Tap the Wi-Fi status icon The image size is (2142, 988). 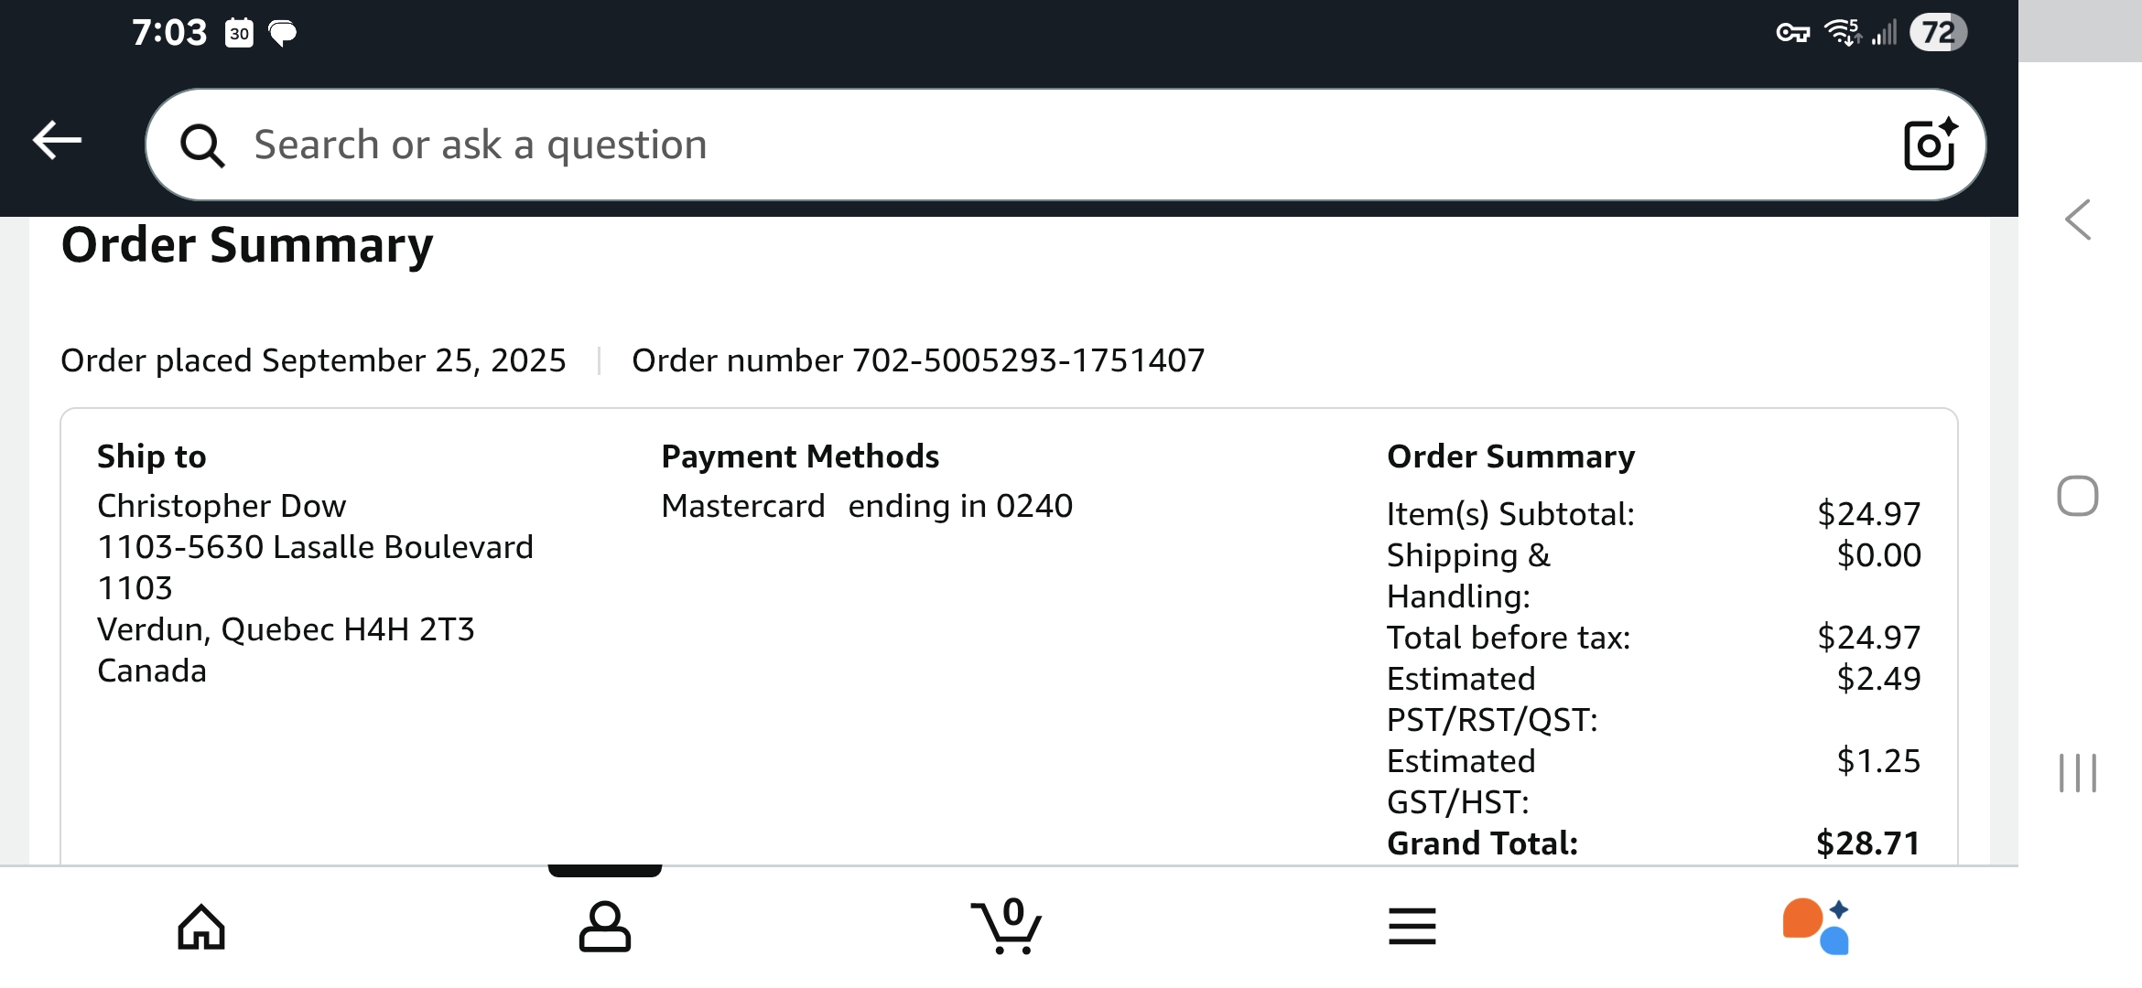pos(1842,33)
